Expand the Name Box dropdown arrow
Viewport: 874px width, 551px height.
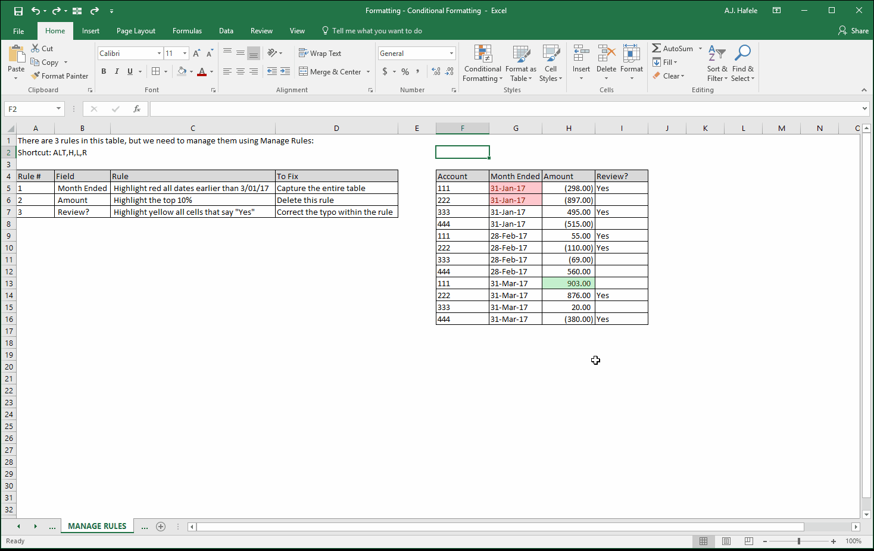click(x=58, y=109)
